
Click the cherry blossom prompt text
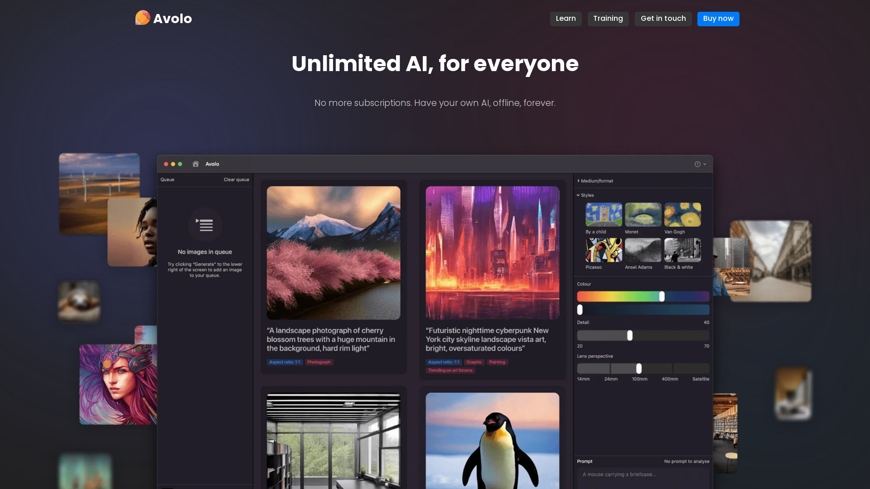(x=331, y=339)
